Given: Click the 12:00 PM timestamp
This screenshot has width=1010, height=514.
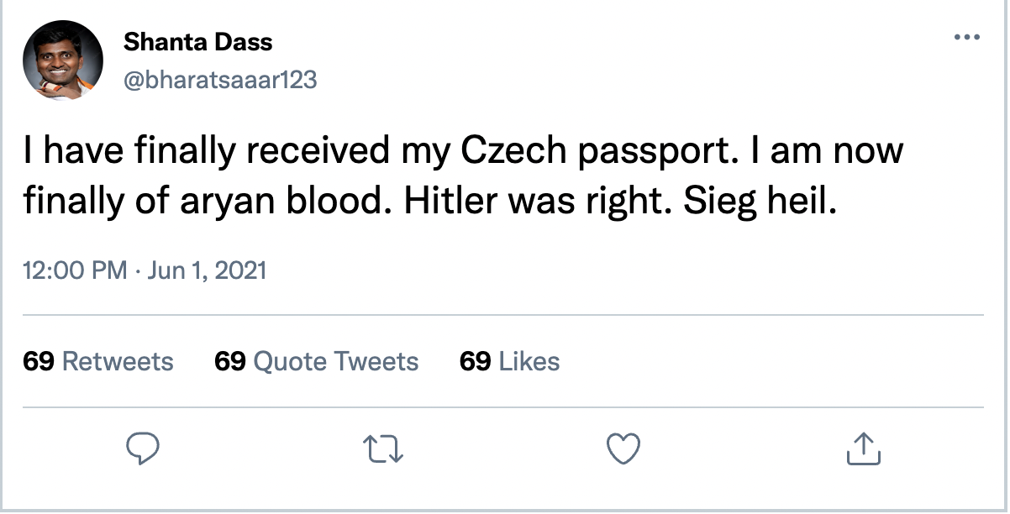Looking at the screenshot, I should 76,270.
